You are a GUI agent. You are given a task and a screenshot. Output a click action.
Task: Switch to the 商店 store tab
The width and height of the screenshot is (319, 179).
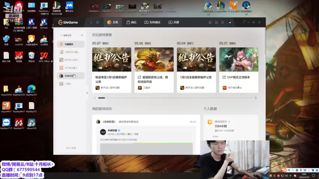[x=132, y=22]
